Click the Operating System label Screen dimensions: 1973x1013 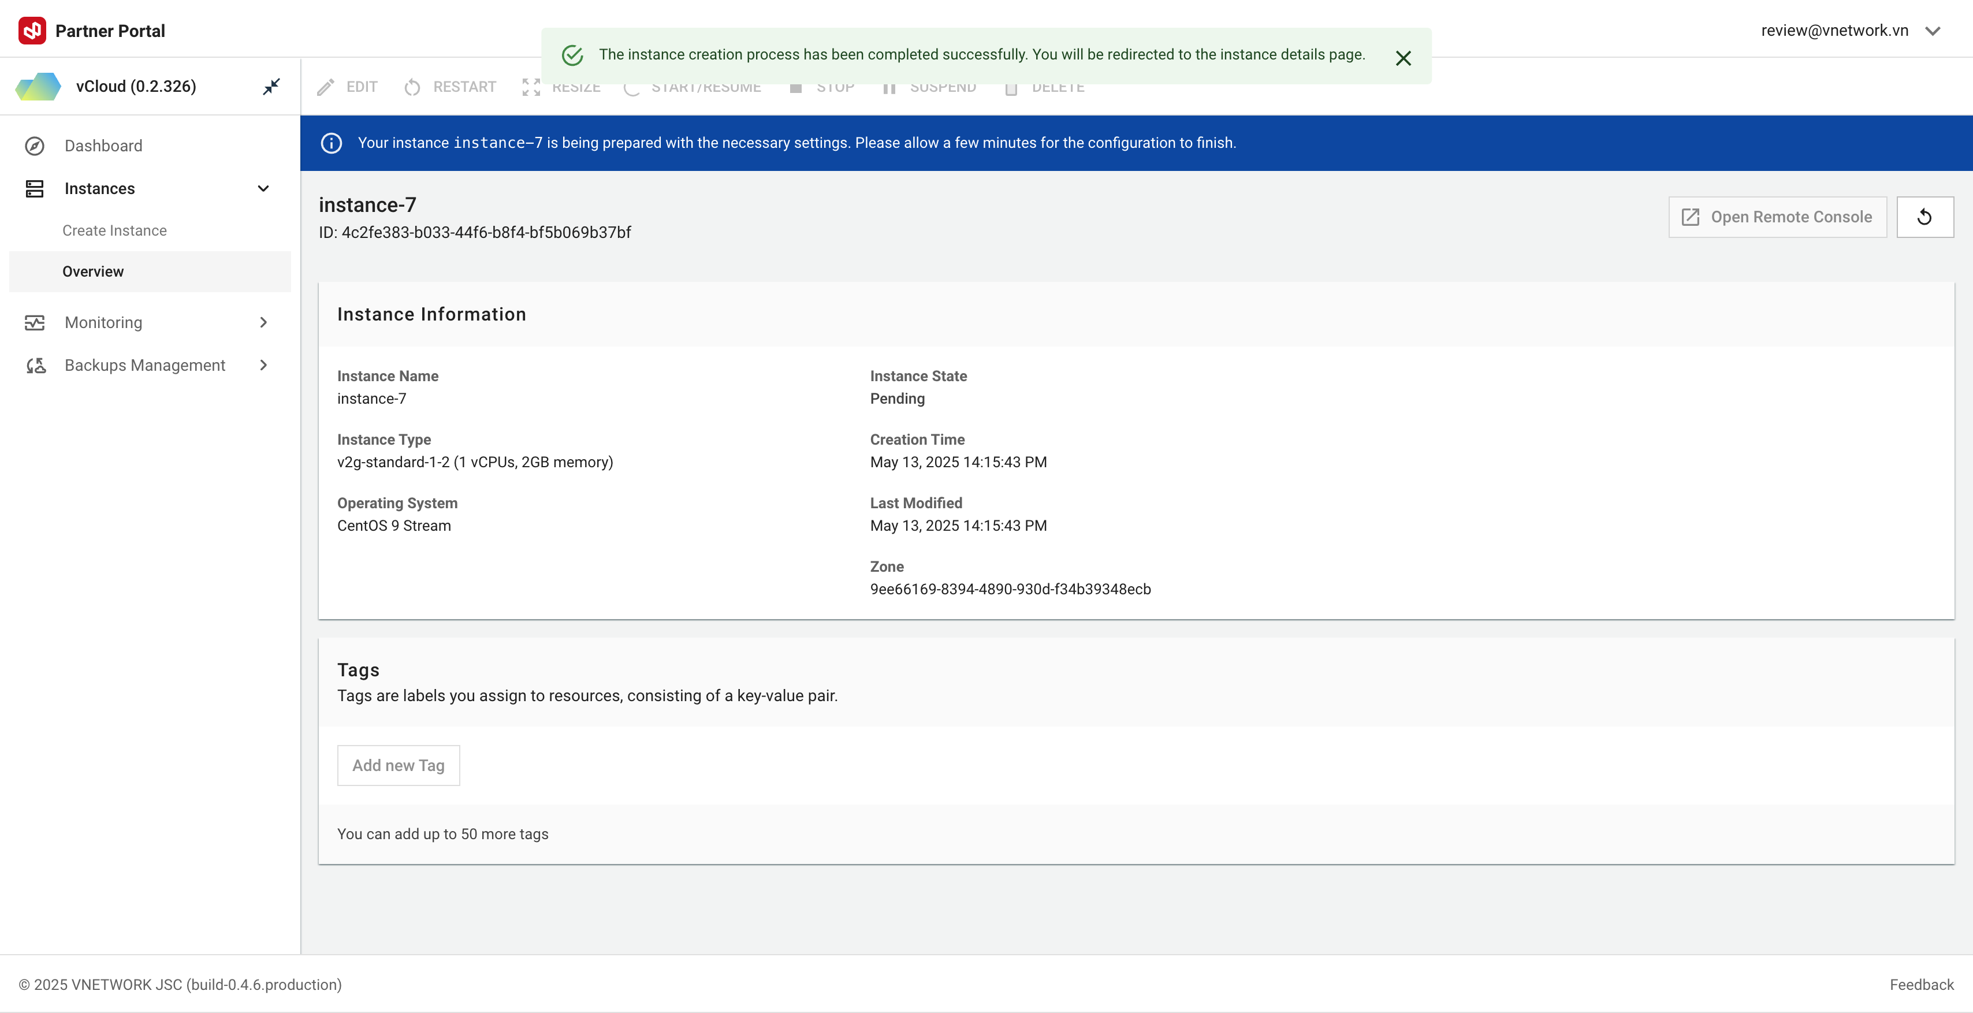coord(397,503)
